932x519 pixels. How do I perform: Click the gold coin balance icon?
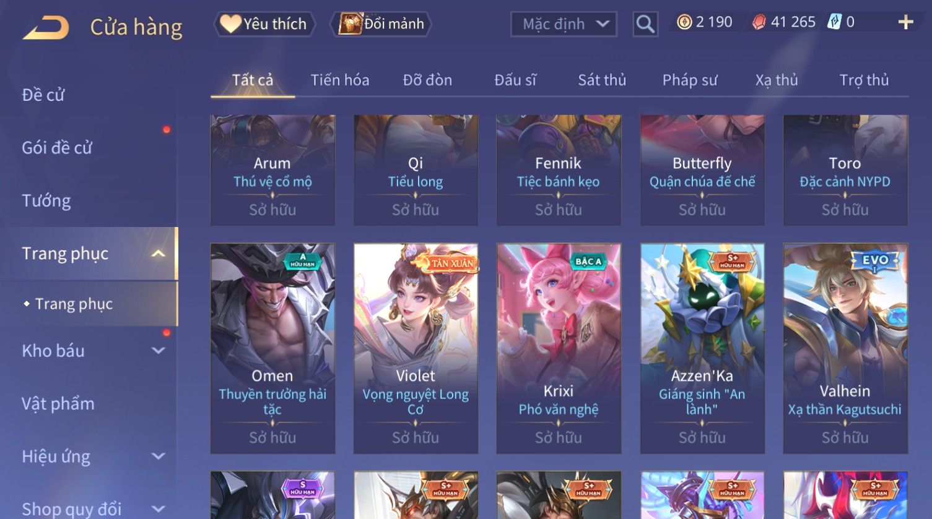(684, 22)
